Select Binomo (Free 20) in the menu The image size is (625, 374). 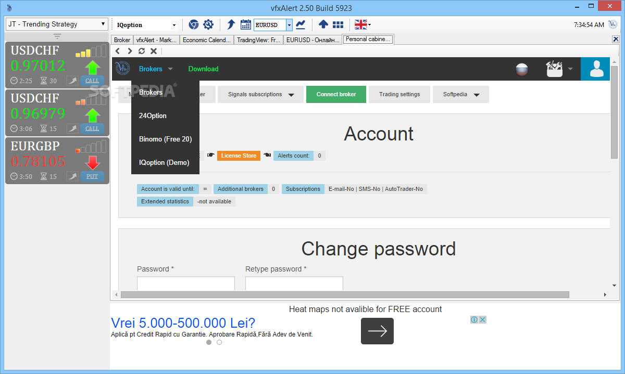click(x=165, y=139)
